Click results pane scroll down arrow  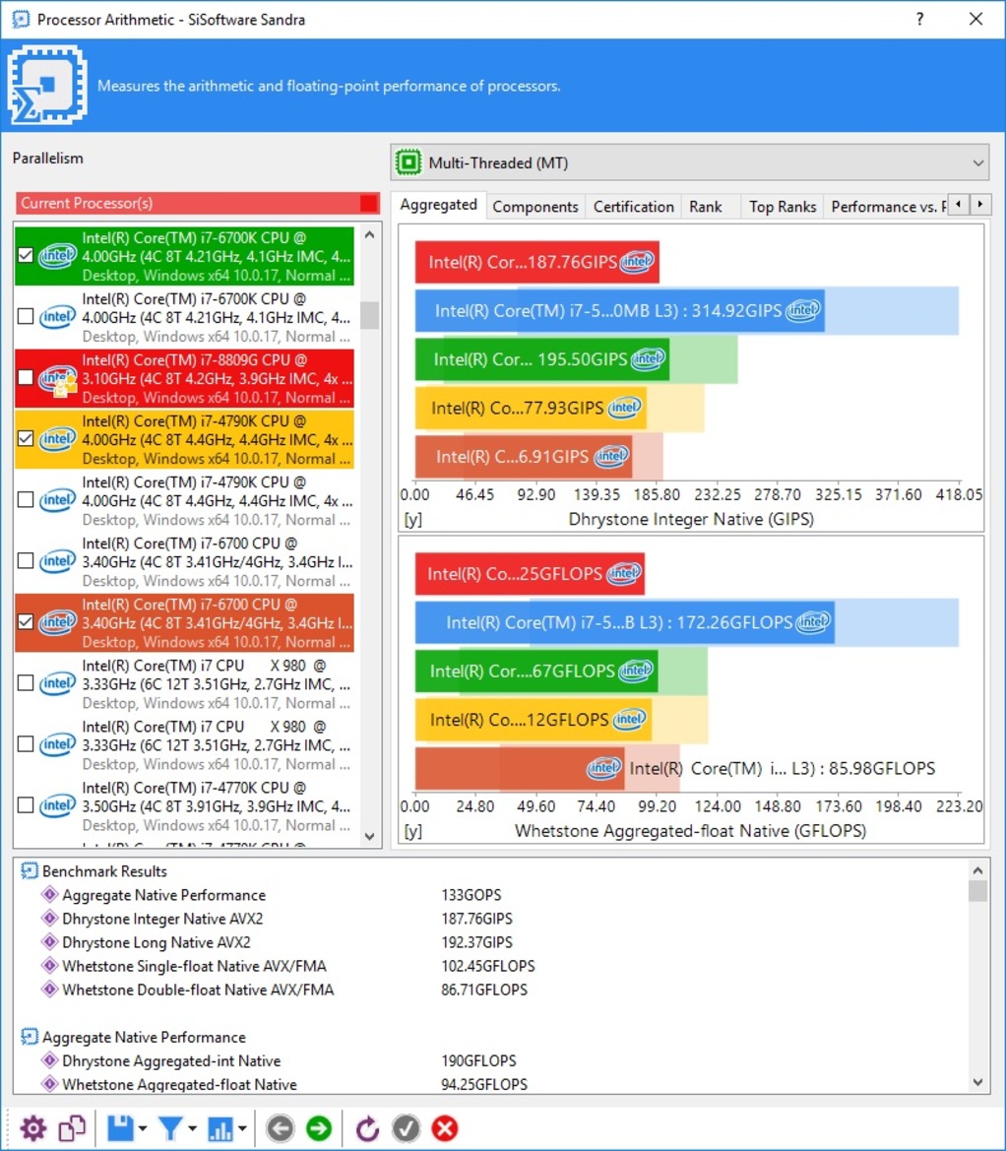[x=977, y=1082]
